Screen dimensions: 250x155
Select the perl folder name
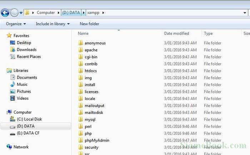(x=88, y=127)
